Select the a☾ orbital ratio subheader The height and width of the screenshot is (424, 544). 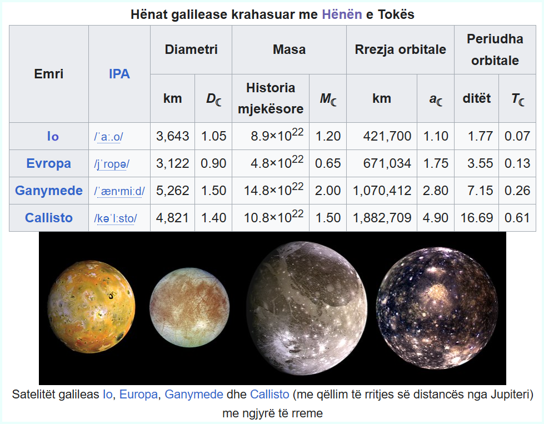(436, 98)
